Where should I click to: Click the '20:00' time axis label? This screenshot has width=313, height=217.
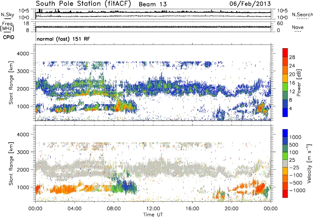pyautogui.click(x=232, y=209)
